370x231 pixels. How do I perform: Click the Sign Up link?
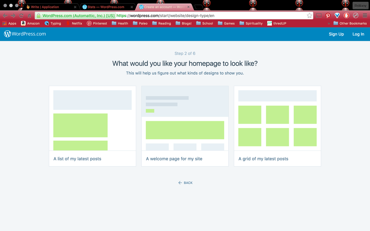tap(336, 34)
